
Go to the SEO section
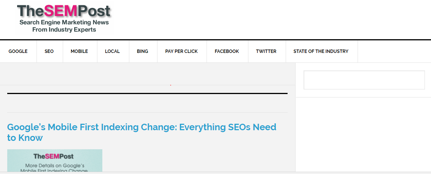tap(49, 51)
